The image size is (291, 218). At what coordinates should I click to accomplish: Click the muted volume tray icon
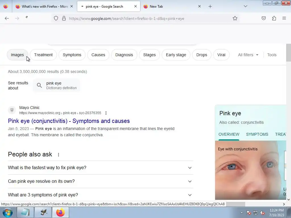point(262,213)
